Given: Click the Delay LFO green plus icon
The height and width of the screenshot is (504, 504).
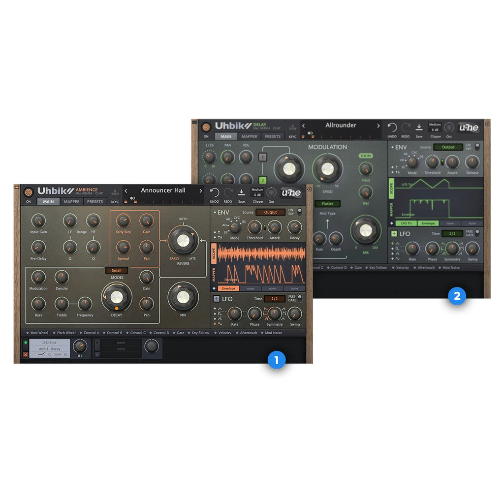Looking at the screenshot, I should [x=394, y=234].
